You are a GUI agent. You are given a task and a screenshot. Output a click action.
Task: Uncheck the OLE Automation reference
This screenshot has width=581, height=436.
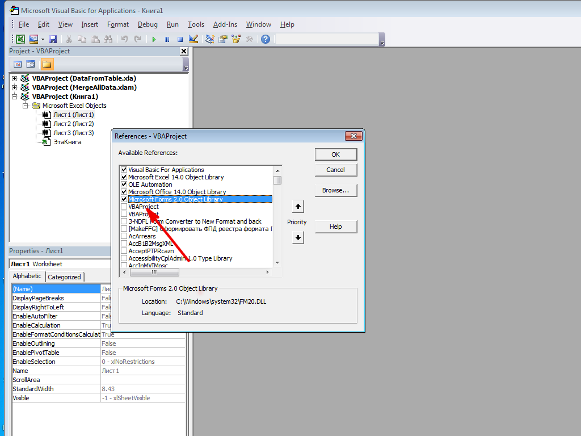click(x=124, y=185)
